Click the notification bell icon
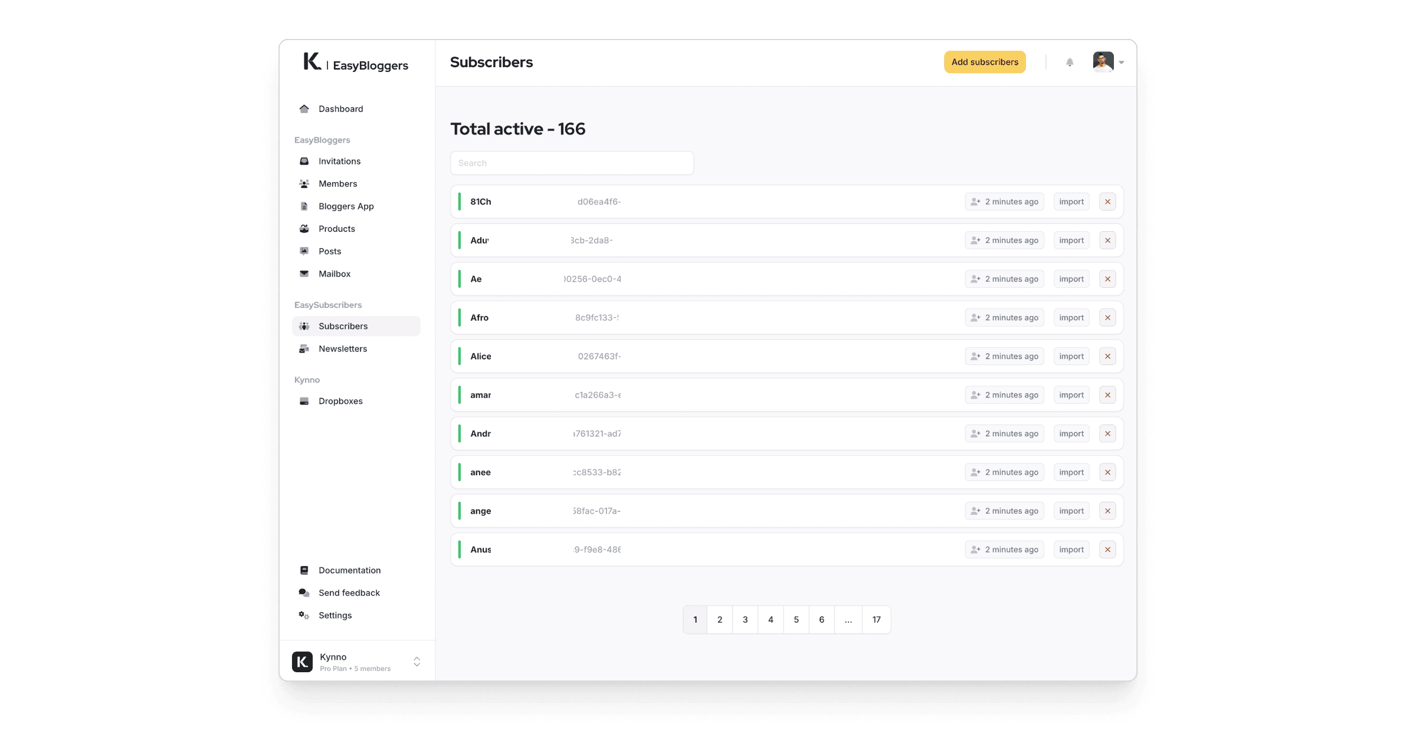The width and height of the screenshot is (1416, 743). pyautogui.click(x=1070, y=63)
